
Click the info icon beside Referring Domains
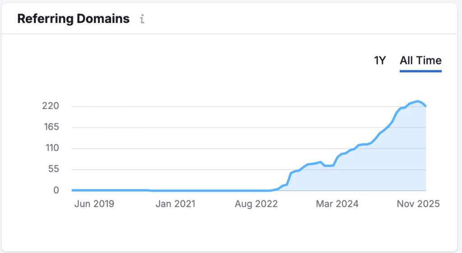(x=142, y=19)
